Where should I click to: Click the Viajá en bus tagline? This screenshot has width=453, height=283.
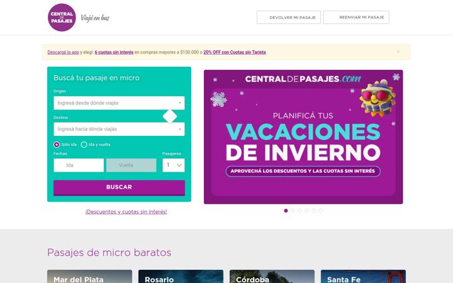pyautogui.click(x=95, y=18)
